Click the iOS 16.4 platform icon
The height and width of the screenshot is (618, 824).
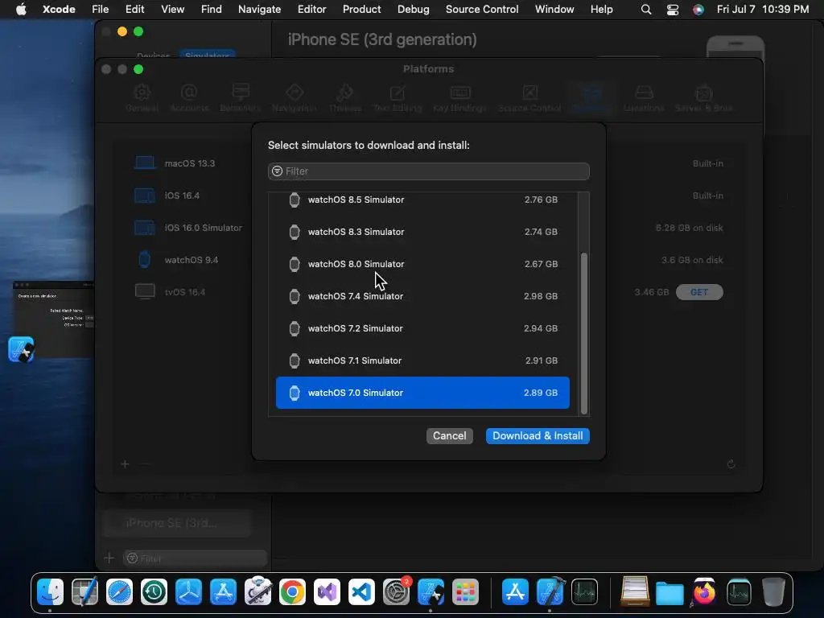coord(145,196)
